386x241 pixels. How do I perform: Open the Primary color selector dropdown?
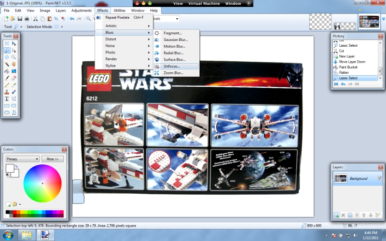click(x=22, y=159)
